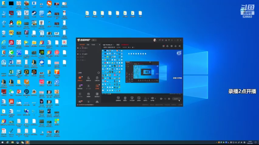Click the speaker volume icon in bottom bar
The image size is (259, 145).
(x=152, y=99)
